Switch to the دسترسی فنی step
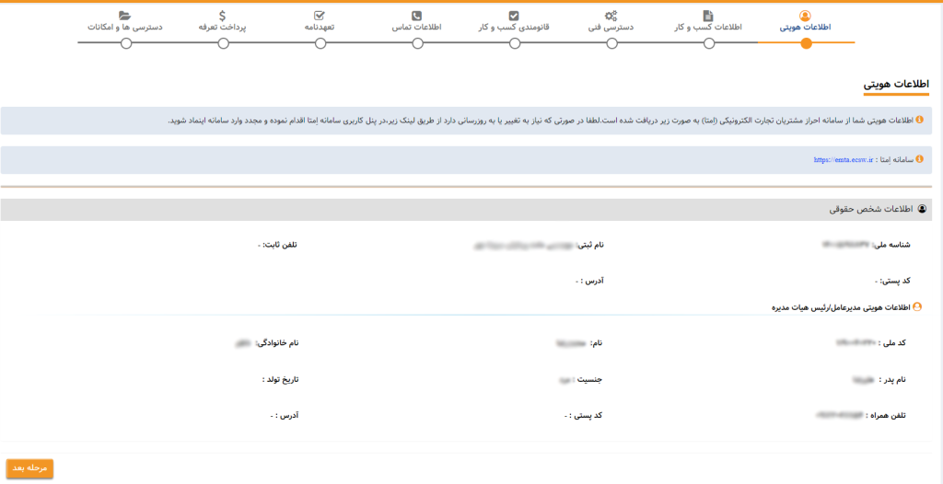 pos(611,28)
